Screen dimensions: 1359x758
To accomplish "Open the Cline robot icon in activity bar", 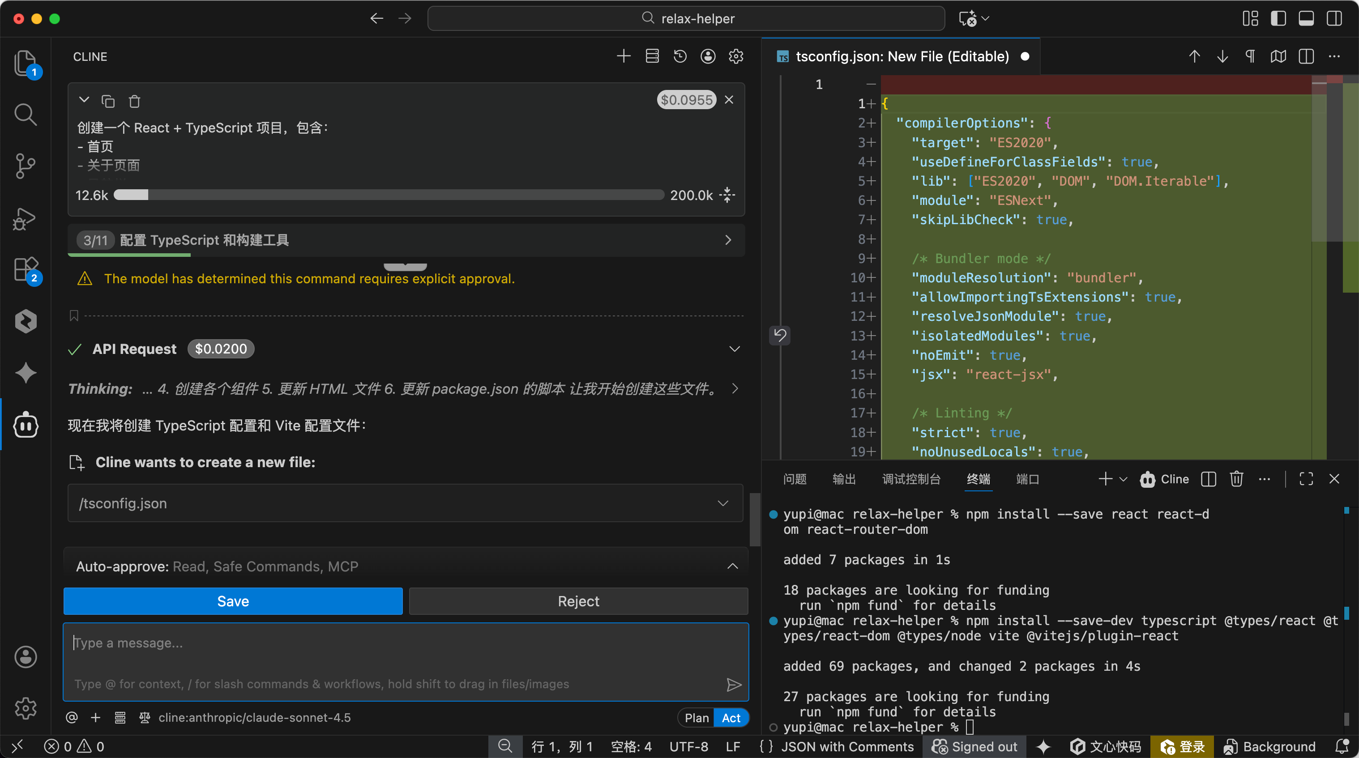I will pyautogui.click(x=26, y=425).
